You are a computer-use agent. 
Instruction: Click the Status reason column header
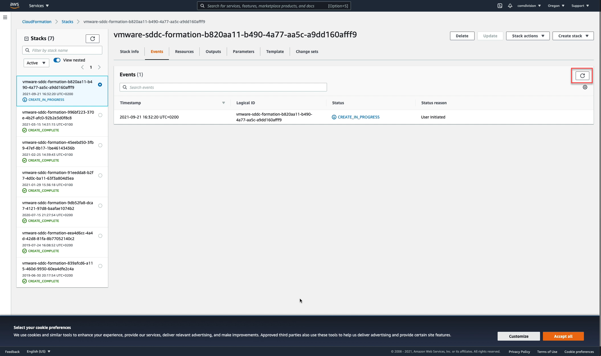[434, 103]
